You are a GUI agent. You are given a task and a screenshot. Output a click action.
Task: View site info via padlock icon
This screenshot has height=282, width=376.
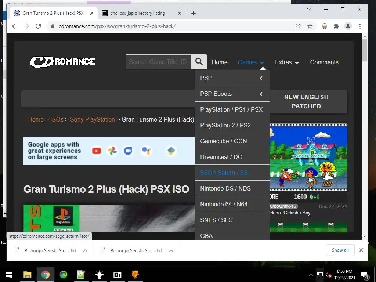point(53,26)
